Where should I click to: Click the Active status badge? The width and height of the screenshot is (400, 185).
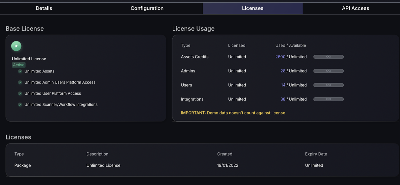tap(19, 65)
